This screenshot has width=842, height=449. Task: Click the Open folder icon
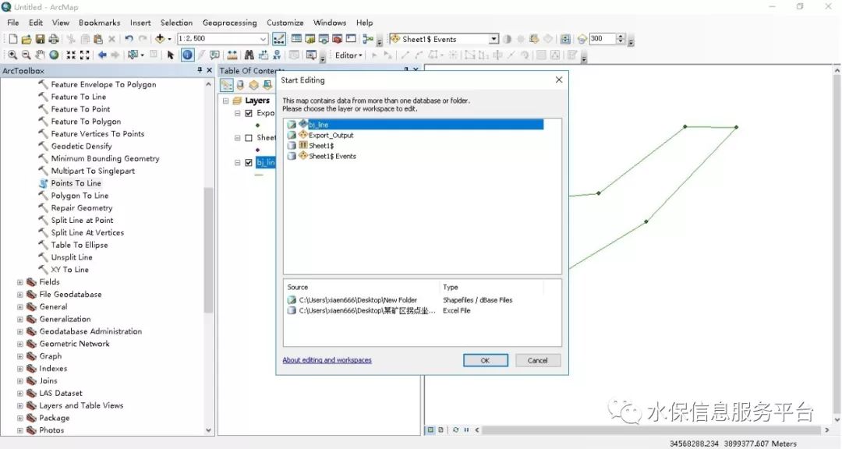(27, 39)
